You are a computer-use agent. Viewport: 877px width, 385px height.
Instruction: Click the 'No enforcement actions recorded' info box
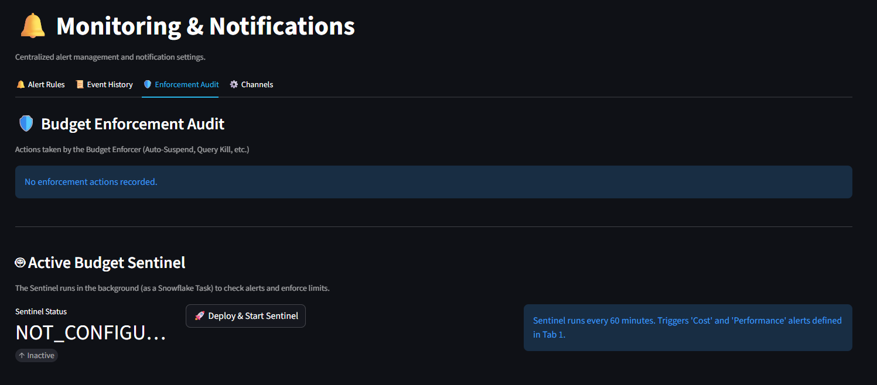coord(434,182)
